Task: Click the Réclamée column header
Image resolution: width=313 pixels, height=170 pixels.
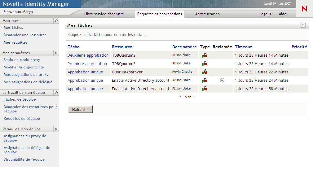Action: pyautogui.click(x=222, y=47)
